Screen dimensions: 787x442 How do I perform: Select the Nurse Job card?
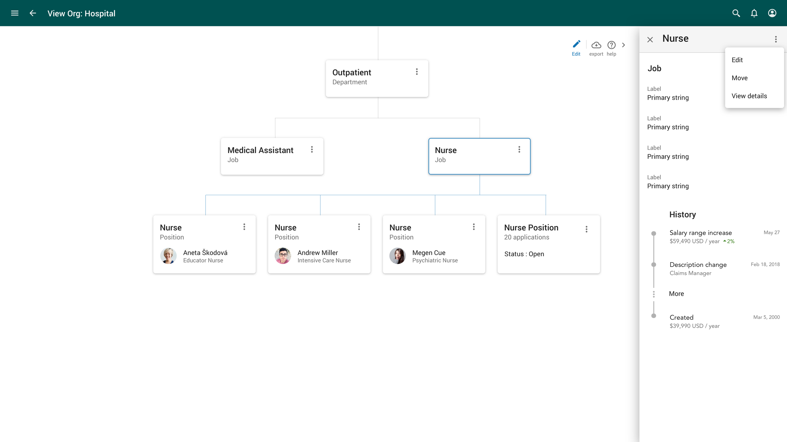tap(472, 156)
